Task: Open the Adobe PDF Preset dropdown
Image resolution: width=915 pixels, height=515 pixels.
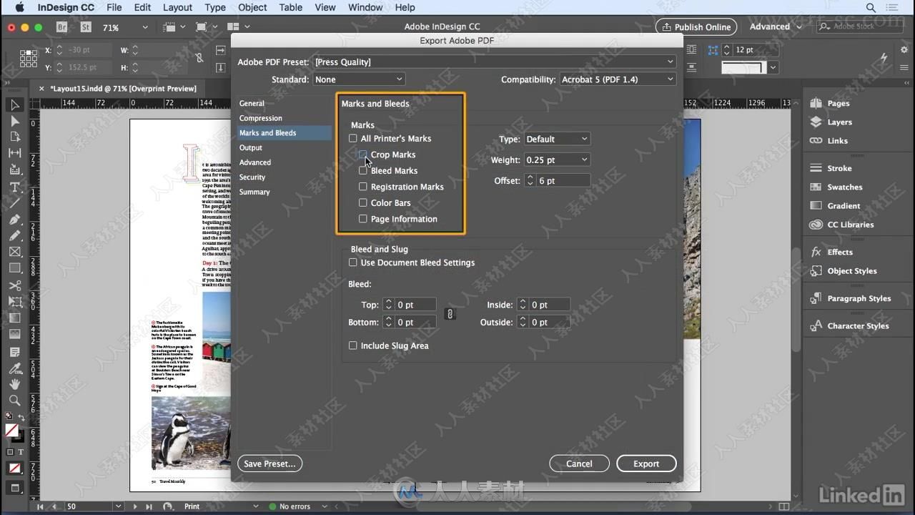Action: click(495, 62)
